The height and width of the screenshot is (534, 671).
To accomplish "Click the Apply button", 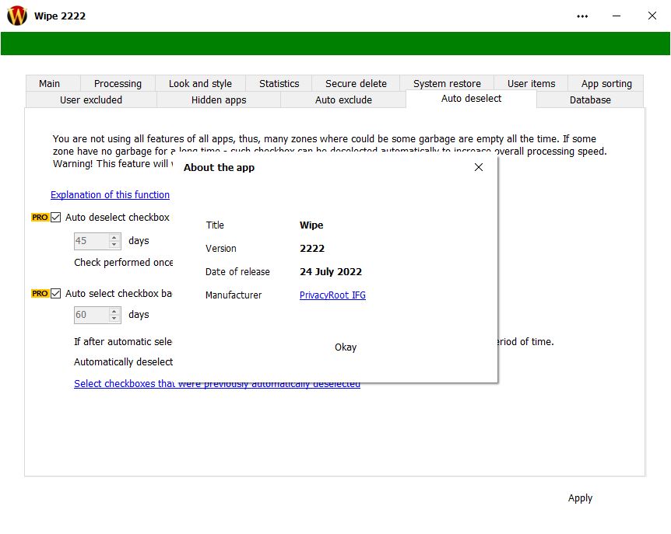I will [580, 498].
